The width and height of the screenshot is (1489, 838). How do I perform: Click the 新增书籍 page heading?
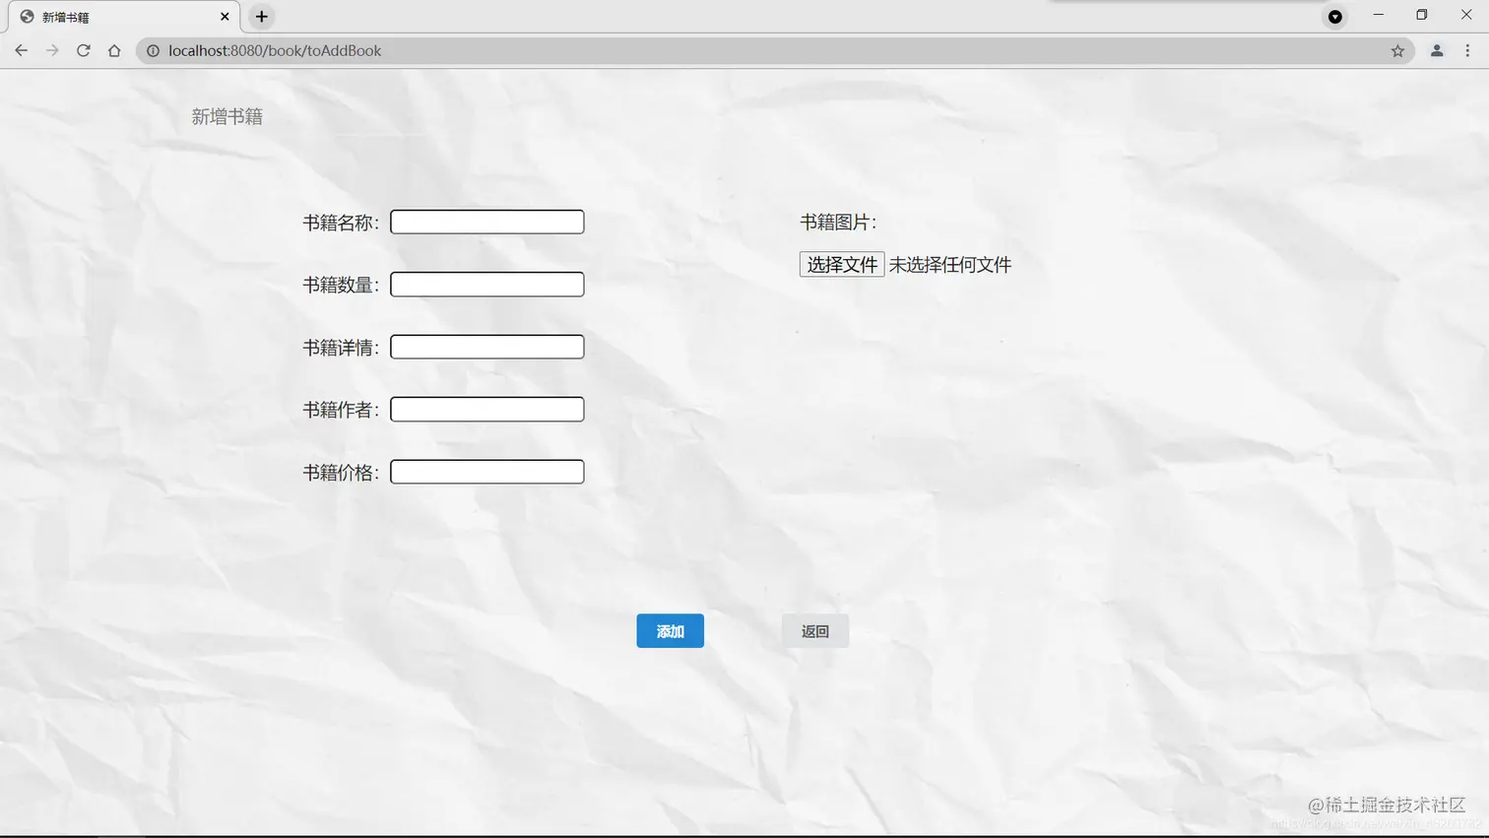coord(227,116)
